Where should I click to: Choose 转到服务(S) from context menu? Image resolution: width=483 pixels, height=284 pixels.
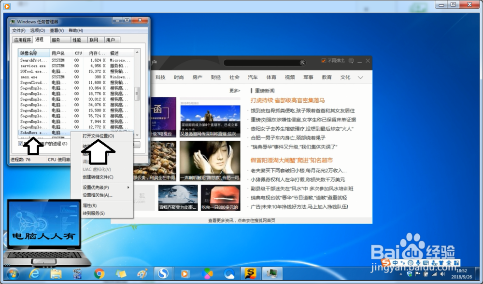(102, 213)
